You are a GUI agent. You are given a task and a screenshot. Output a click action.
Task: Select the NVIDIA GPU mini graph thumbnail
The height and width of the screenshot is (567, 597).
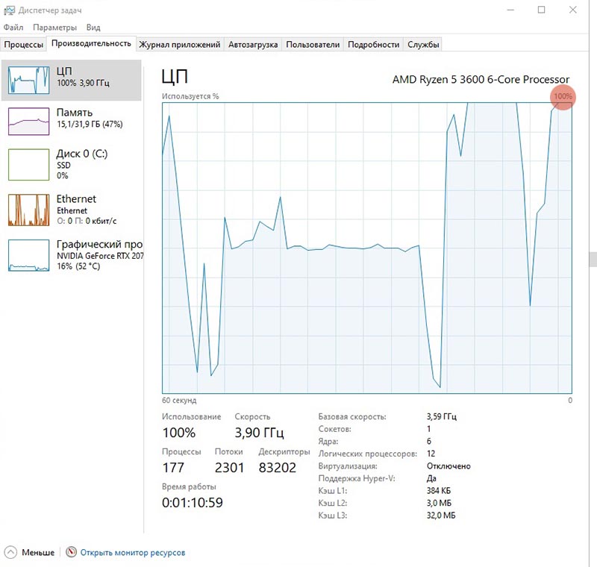pos(28,255)
